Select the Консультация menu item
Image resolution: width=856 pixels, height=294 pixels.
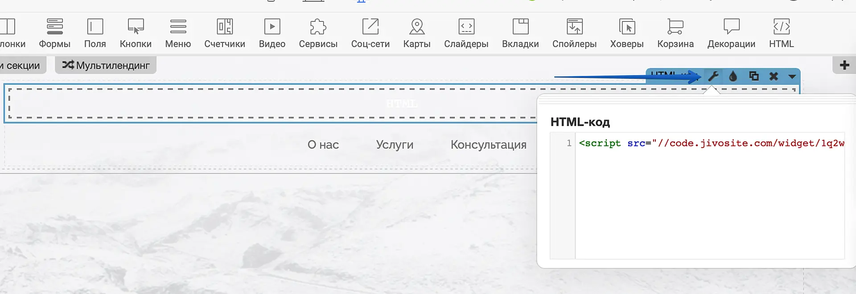pyautogui.click(x=489, y=145)
